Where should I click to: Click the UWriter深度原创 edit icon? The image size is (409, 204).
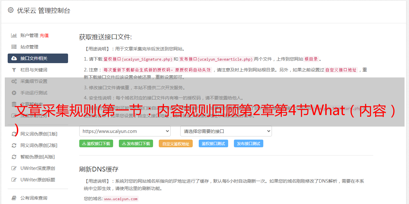[14, 168]
